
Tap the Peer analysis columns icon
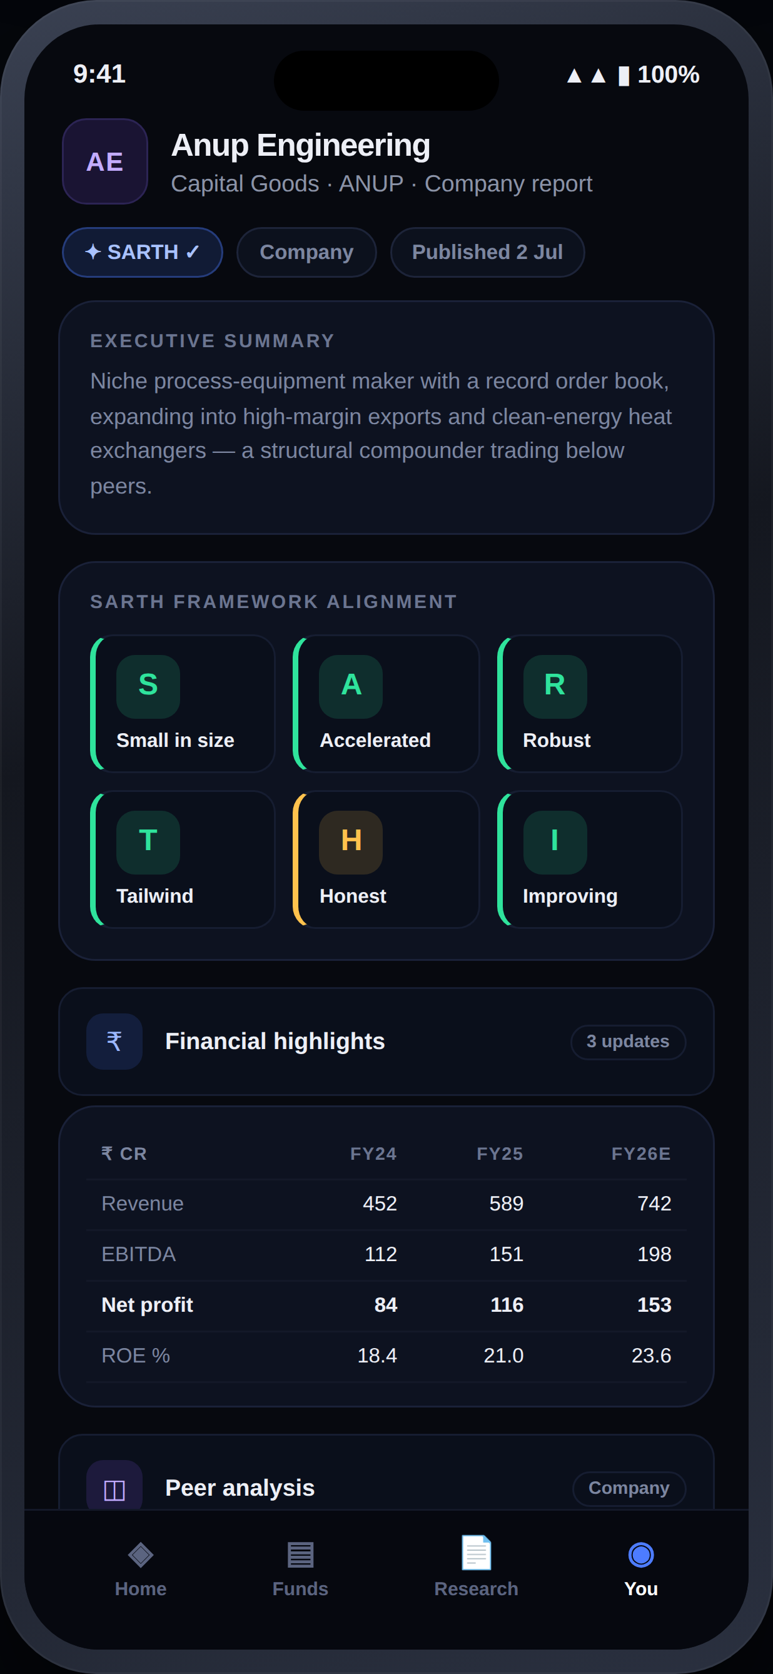(114, 1488)
